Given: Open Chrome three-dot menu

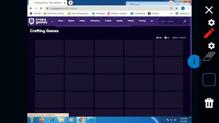Looking at the screenshot, I should tap(188, 8).
